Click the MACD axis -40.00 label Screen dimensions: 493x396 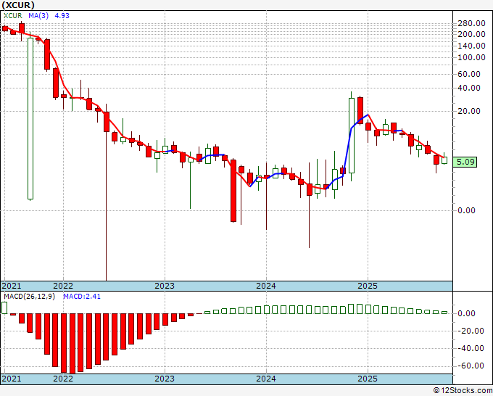click(471, 349)
